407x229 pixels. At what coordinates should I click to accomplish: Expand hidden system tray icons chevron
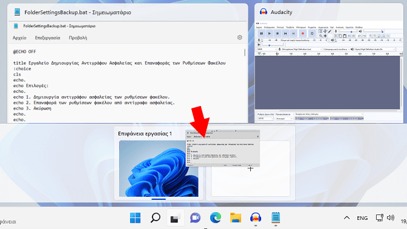[x=347, y=217]
